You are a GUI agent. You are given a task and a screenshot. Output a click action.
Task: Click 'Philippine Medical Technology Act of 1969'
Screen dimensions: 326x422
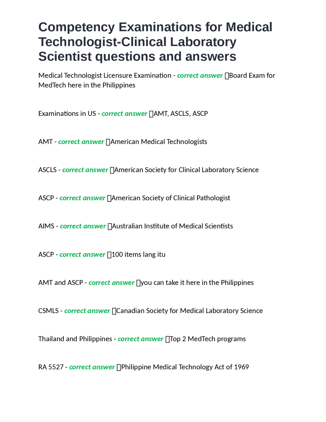pyautogui.click(x=185, y=367)
